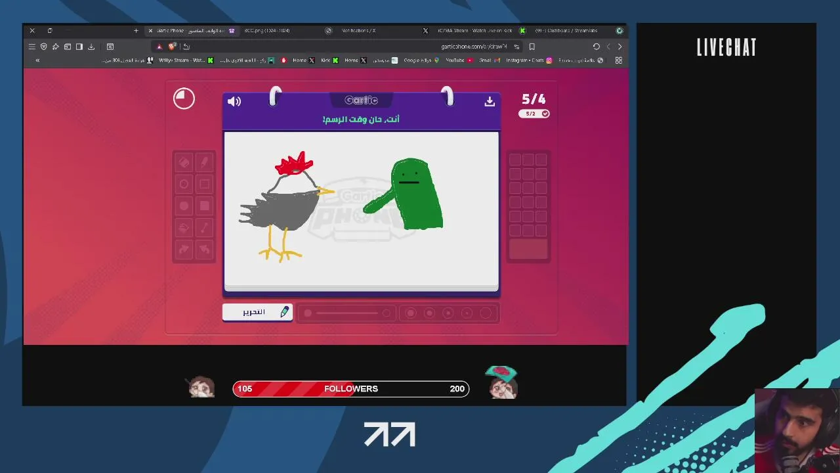The image size is (840, 473).
Task: Open the browser downloads arrow icon
Action: [91, 47]
